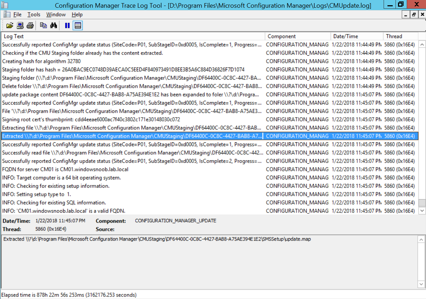Click the Date/Time column header
The image size is (426, 299).
(x=357, y=36)
